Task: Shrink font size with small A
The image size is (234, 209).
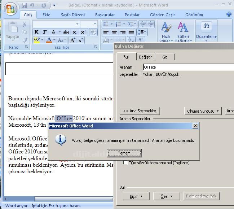Action: (81, 40)
